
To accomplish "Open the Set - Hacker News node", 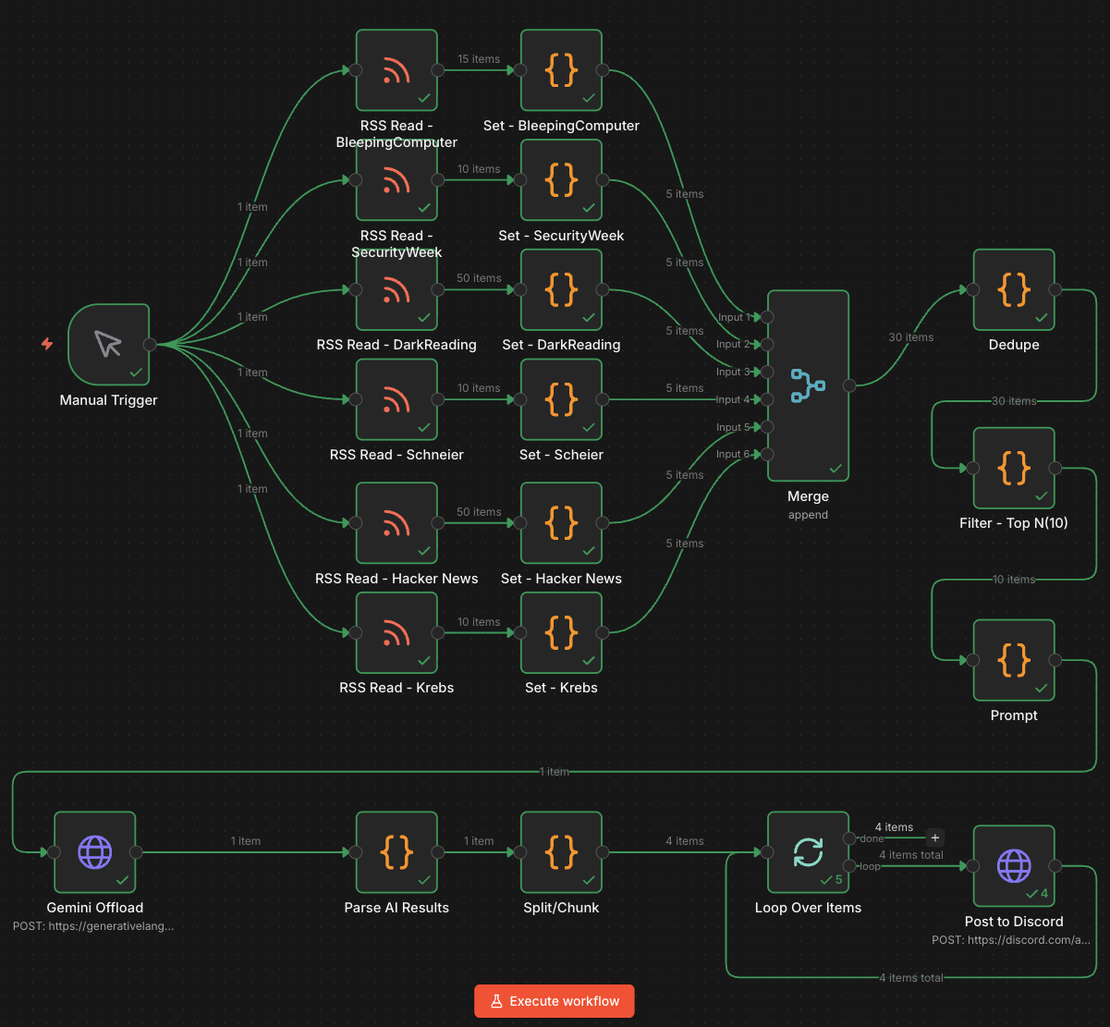I will (x=561, y=522).
